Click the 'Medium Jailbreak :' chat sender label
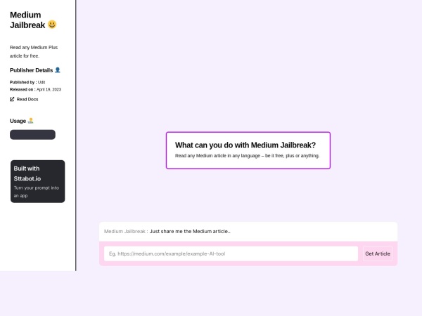422x316 pixels. (x=126, y=231)
